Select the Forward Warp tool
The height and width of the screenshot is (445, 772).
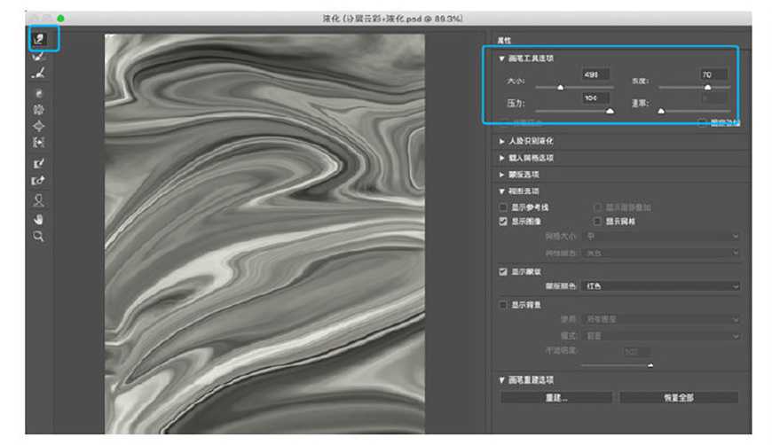point(39,38)
